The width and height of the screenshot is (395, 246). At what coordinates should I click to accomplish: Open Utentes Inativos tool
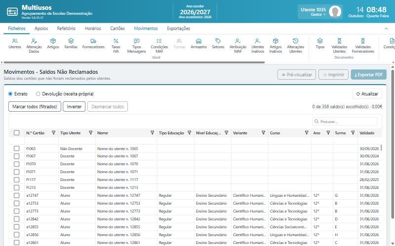coord(257,45)
